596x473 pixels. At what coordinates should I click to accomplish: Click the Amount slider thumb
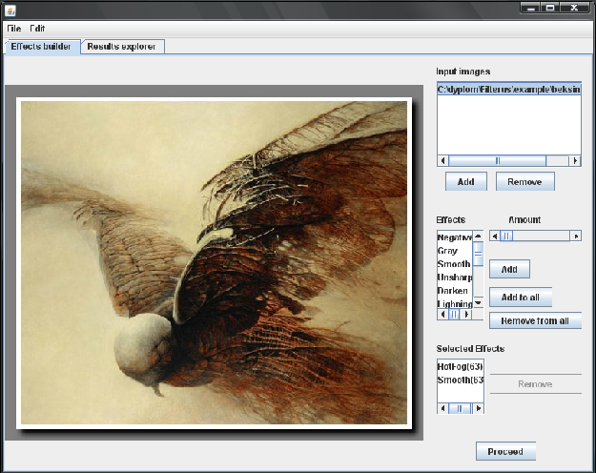[506, 236]
